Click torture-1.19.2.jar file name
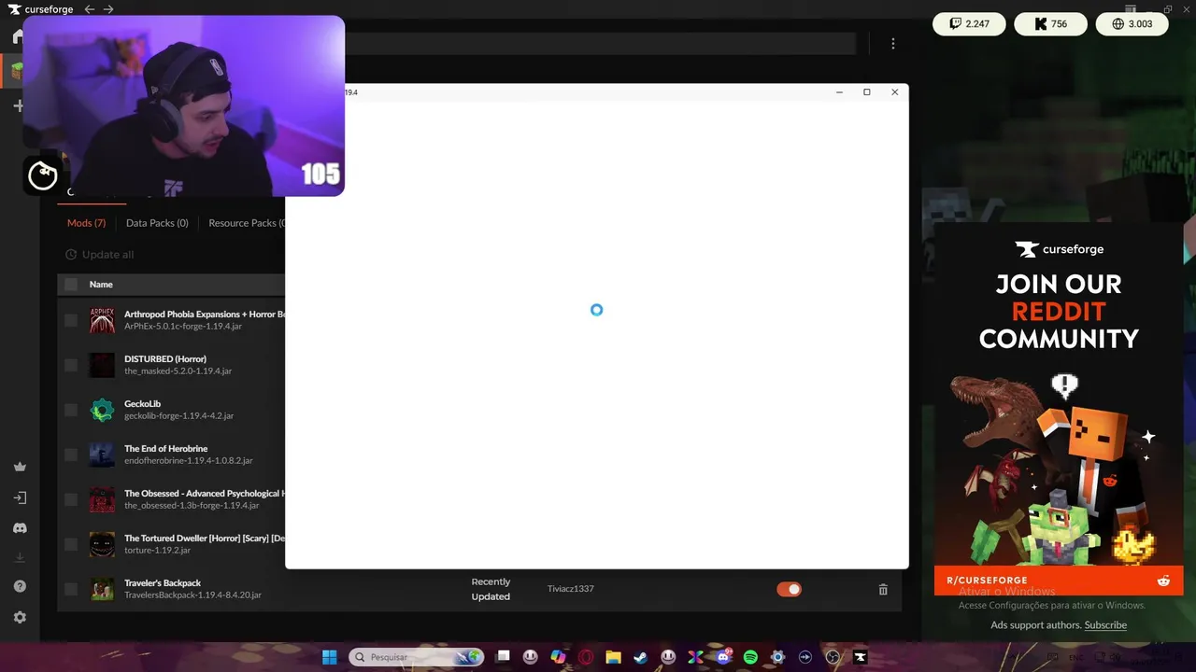This screenshot has height=672, width=1196. pyautogui.click(x=157, y=551)
